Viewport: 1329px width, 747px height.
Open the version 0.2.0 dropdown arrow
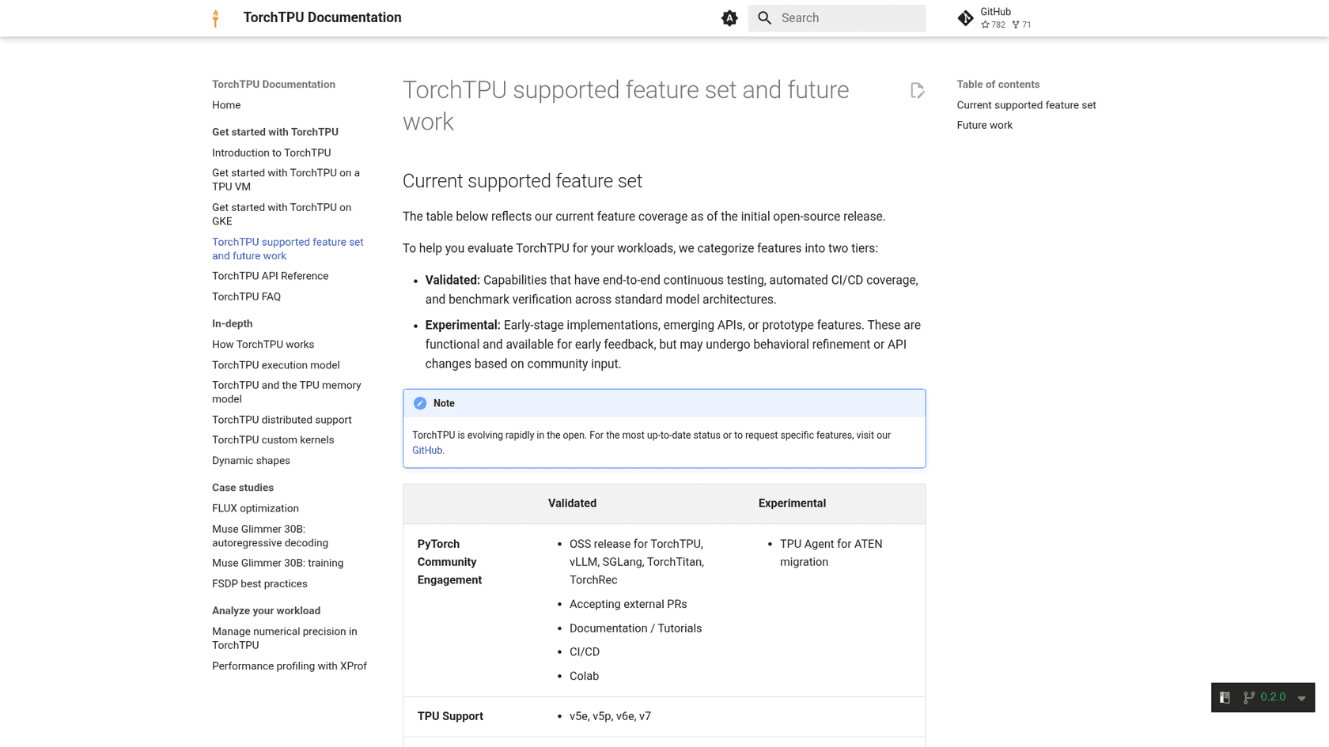pyautogui.click(x=1301, y=698)
